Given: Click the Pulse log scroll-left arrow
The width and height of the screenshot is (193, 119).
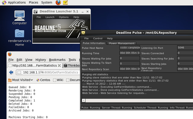Looking at the screenshot, I should click(84, 101).
